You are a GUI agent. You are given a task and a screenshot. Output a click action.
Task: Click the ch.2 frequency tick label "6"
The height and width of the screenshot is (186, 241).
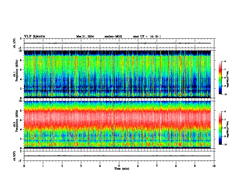[21, 120]
